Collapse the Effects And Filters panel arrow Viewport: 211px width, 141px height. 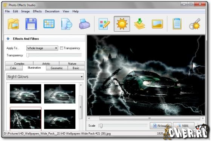8,39
